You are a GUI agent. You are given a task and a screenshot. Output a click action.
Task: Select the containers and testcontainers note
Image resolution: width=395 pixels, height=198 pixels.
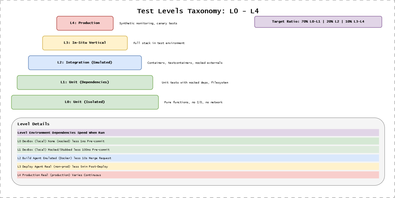point(185,63)
